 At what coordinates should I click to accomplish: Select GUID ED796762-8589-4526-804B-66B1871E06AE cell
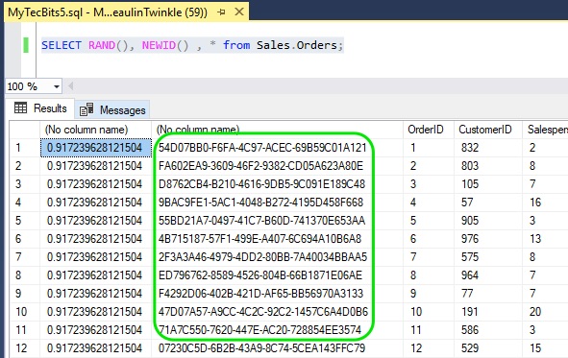pos(277,275)
